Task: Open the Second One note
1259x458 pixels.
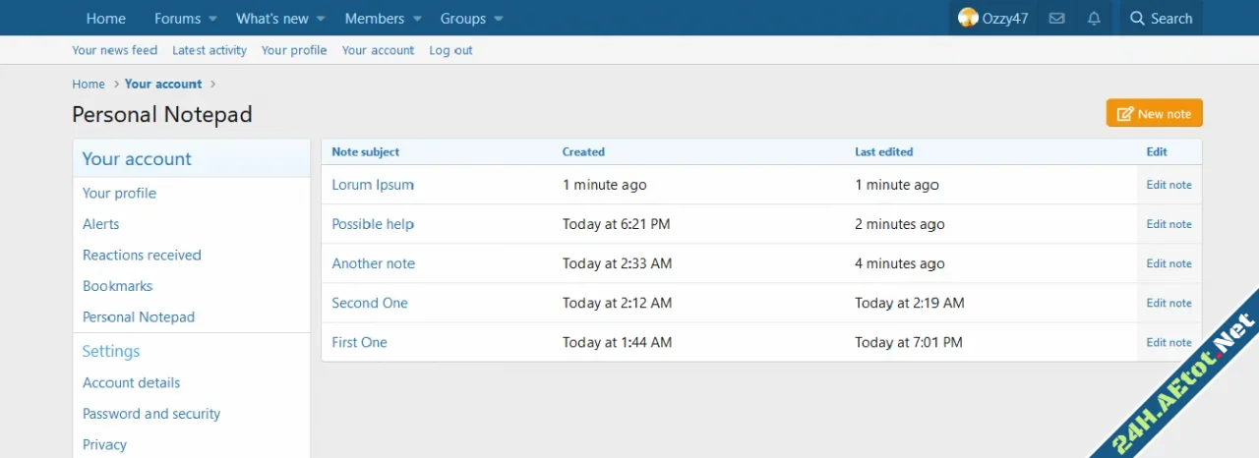Action: [x=370, y=303]
